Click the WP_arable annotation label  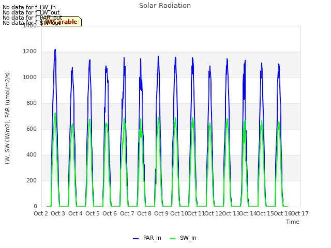click(x=62, y=22)
